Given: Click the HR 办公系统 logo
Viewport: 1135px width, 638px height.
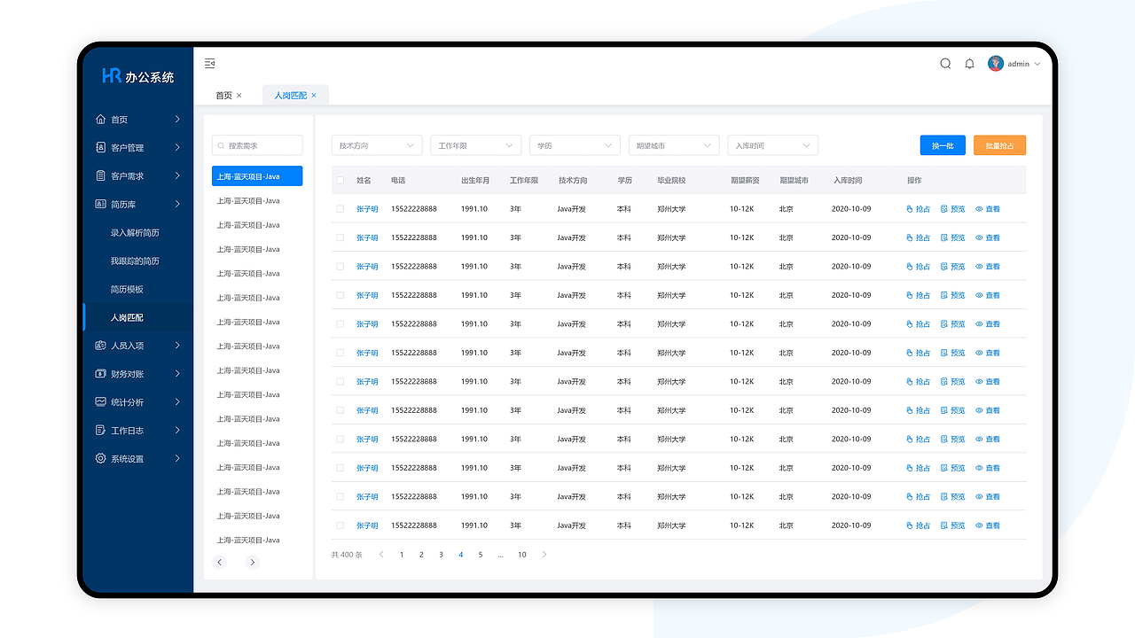Looking at the screenshot, I should tap(138, 76).
